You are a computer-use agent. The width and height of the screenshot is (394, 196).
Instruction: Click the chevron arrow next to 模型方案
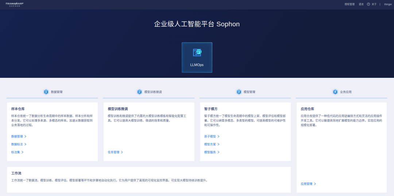[x=219, y=144]
